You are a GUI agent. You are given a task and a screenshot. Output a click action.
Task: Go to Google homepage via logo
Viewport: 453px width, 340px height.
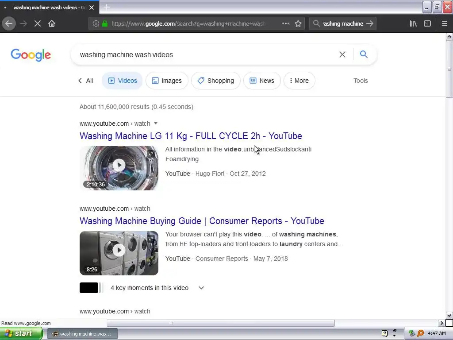(x=31, y=55)
